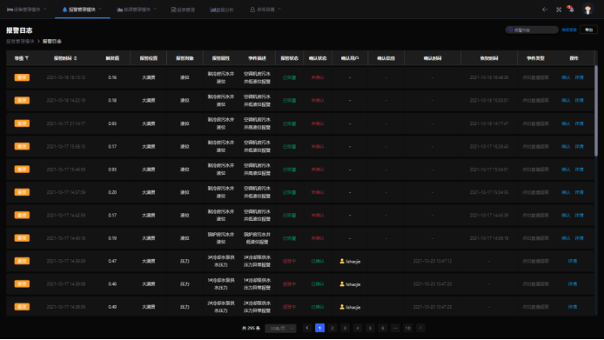Go to page 4
Screen dimensions: 604x340
[358, 328]
